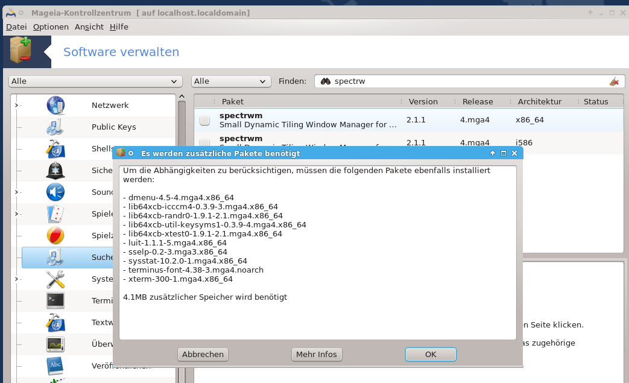Click the sselp-0.2-3.mga3.x86_64 line
The image size is (629, 383).
pyautogui.click(x=175, y=252)
